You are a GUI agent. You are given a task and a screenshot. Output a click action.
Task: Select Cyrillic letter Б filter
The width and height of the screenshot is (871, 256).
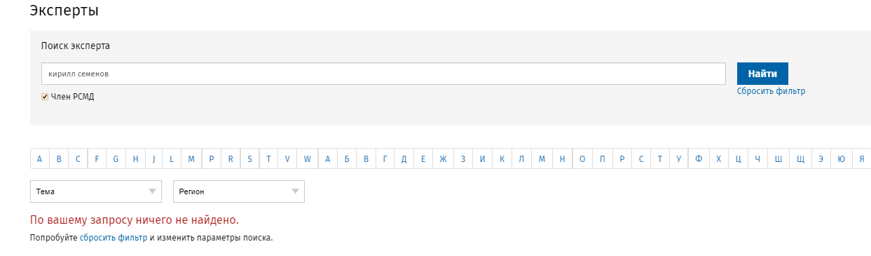(347, 159)
